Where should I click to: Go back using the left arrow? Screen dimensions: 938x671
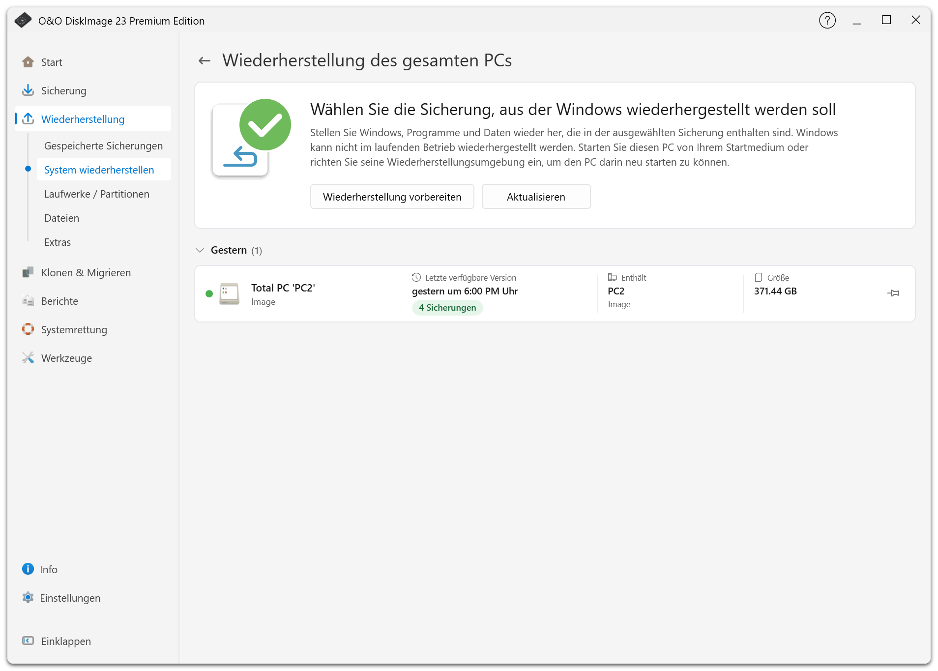pyautogui.click(x=205, y=60)
